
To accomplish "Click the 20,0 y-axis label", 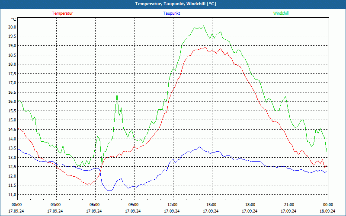I will 12,27.
